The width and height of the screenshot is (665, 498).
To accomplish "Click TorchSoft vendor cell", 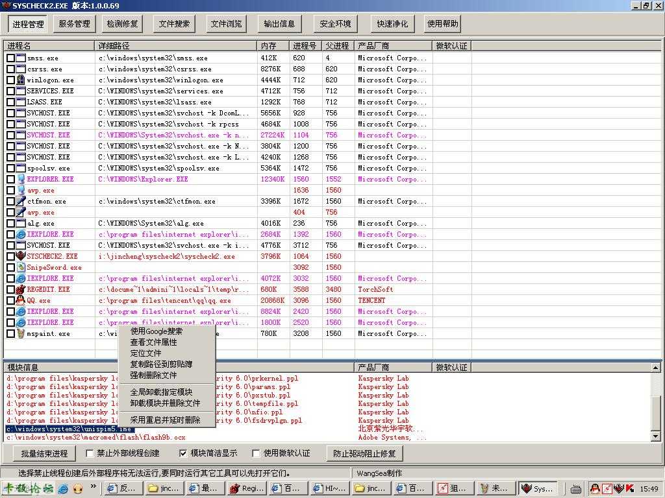I will tap(375, 289).
